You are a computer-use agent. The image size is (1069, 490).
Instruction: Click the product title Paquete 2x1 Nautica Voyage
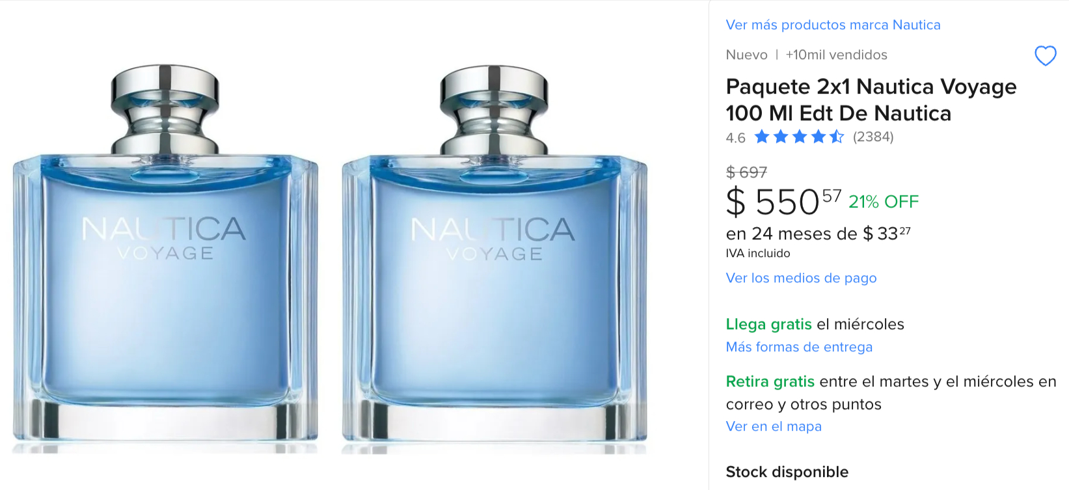click(871, 100)
